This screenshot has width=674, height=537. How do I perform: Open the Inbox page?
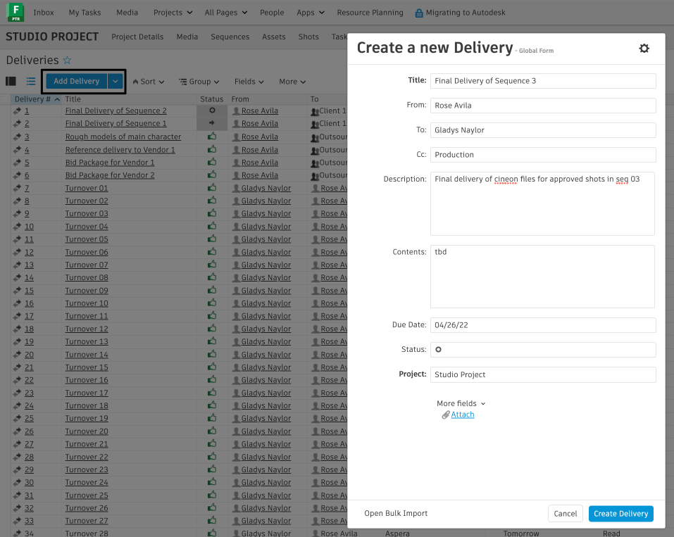click(44, 13)
